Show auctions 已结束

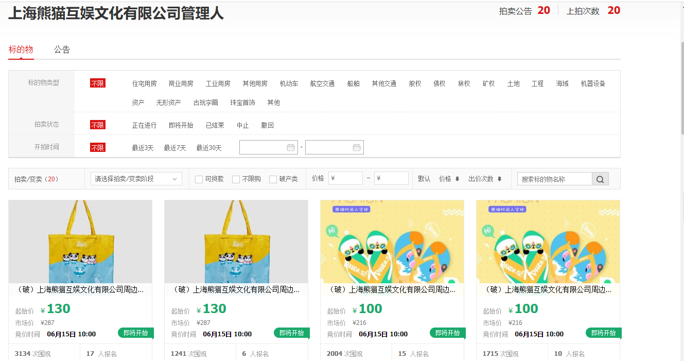[x=215, y=125]
